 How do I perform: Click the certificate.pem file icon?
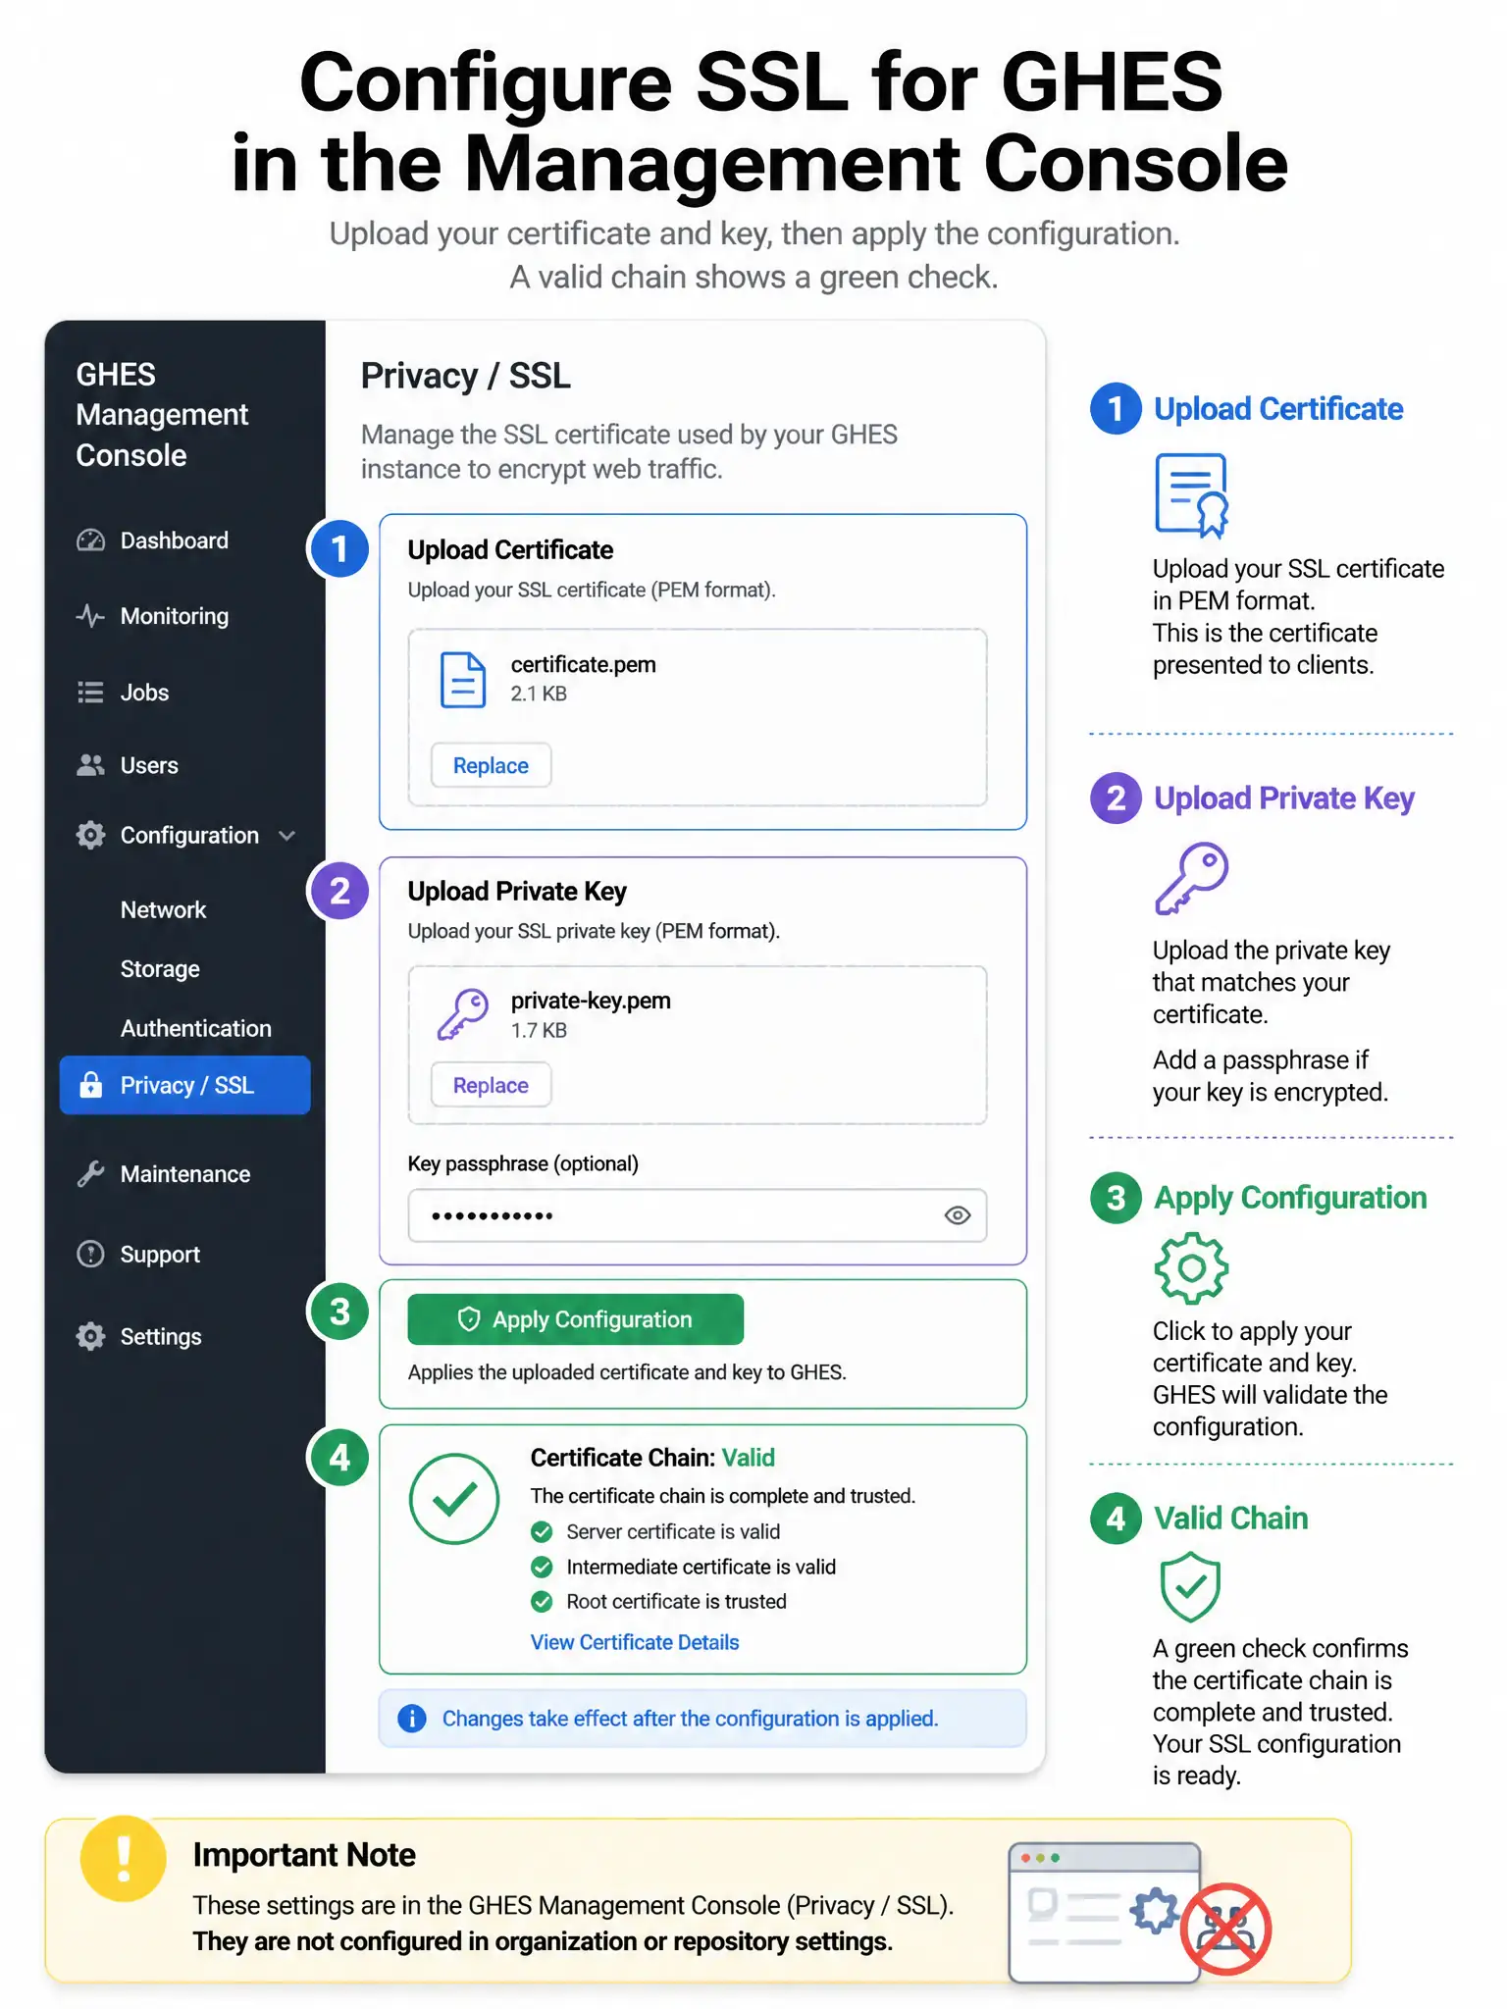(463, 680)
